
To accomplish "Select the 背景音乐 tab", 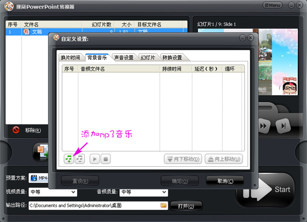I will click(97, 57).
